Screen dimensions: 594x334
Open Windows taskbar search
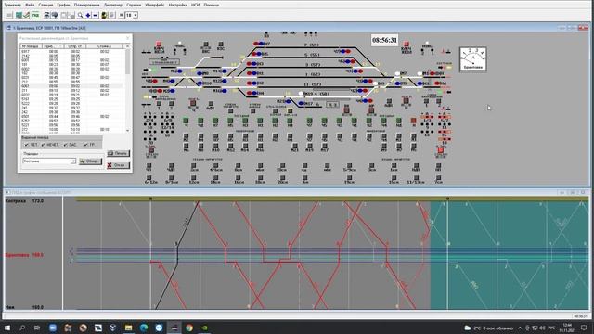point(22,328)
